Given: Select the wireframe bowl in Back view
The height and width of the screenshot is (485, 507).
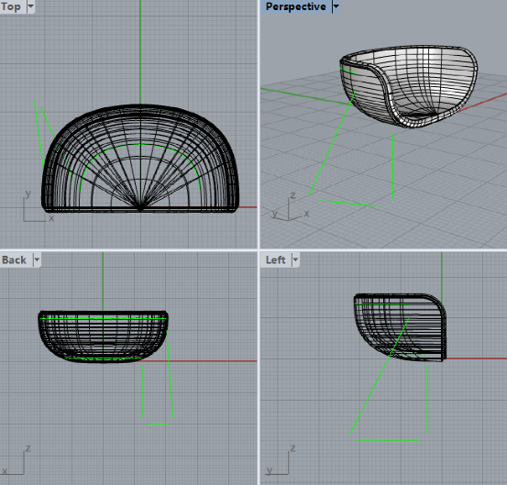Looking at the screenshot, I should click(103, 336).
